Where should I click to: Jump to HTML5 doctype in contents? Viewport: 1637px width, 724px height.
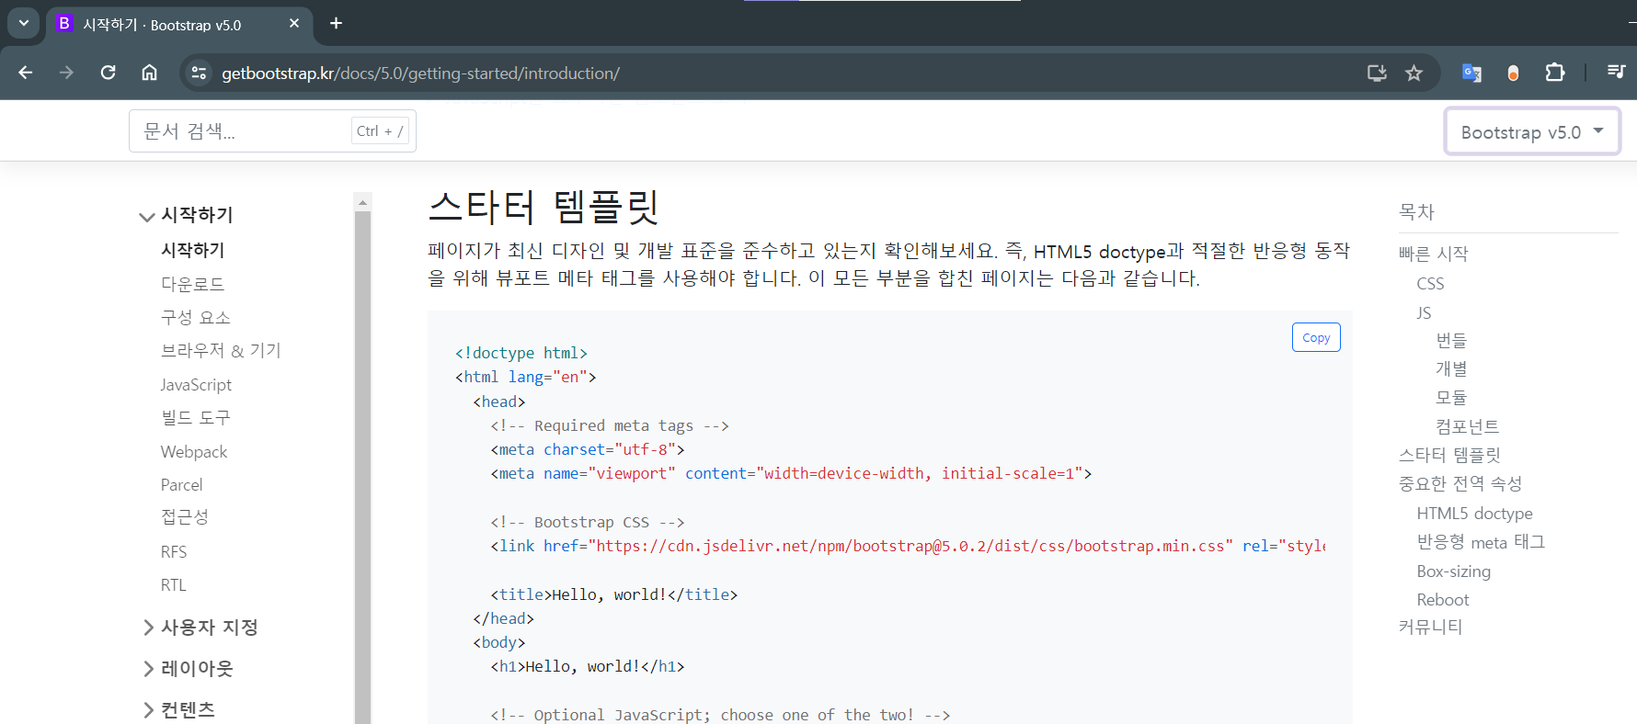point(1474,513)
